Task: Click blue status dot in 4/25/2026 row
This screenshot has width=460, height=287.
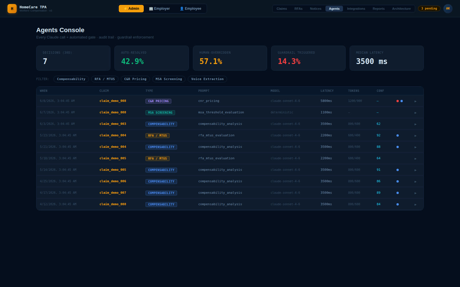Action: 398,181
